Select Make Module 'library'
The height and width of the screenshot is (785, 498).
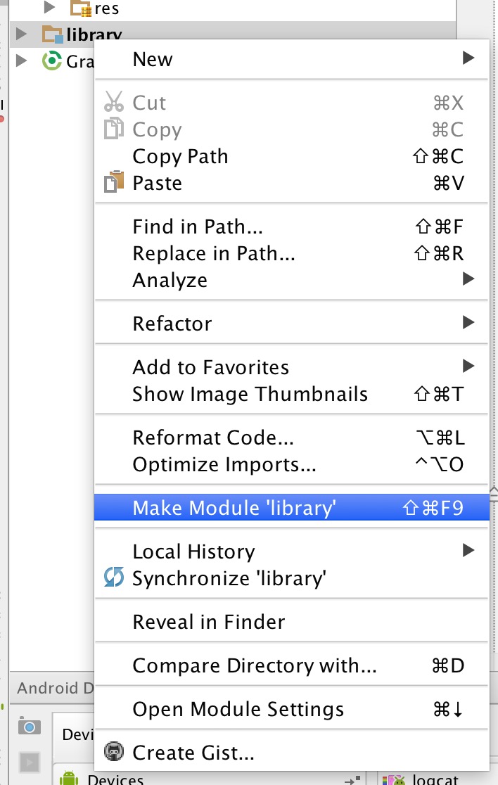coord(292,508)
